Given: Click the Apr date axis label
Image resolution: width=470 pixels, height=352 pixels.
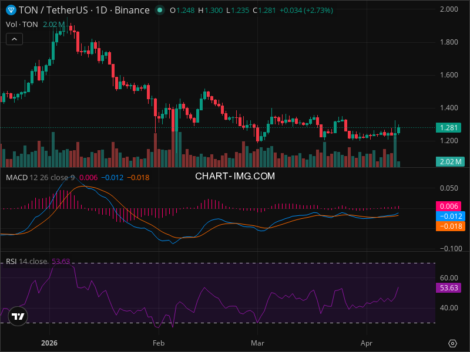Looking at the screenshot, I should 367,343.
